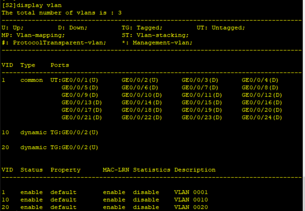Click GE0/0/24(D) port entry

point(262,117)
